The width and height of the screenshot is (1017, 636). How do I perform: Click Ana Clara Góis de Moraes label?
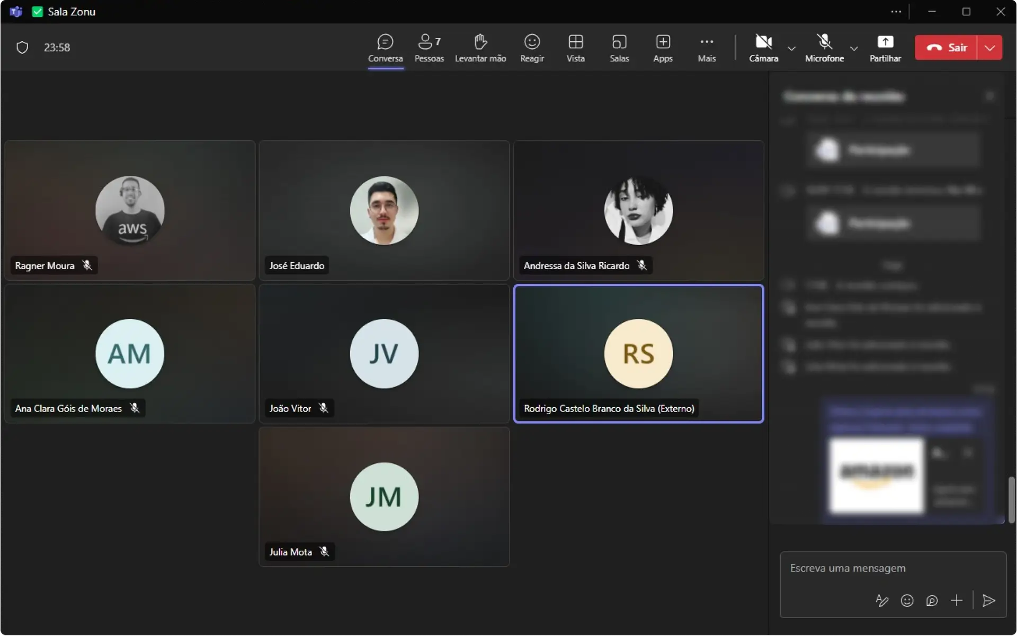click(68, 409)
